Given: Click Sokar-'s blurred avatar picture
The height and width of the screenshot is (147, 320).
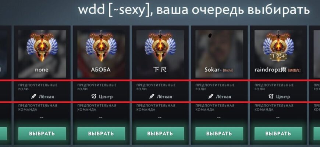Looking at the screenshot, I should [219, 54].
